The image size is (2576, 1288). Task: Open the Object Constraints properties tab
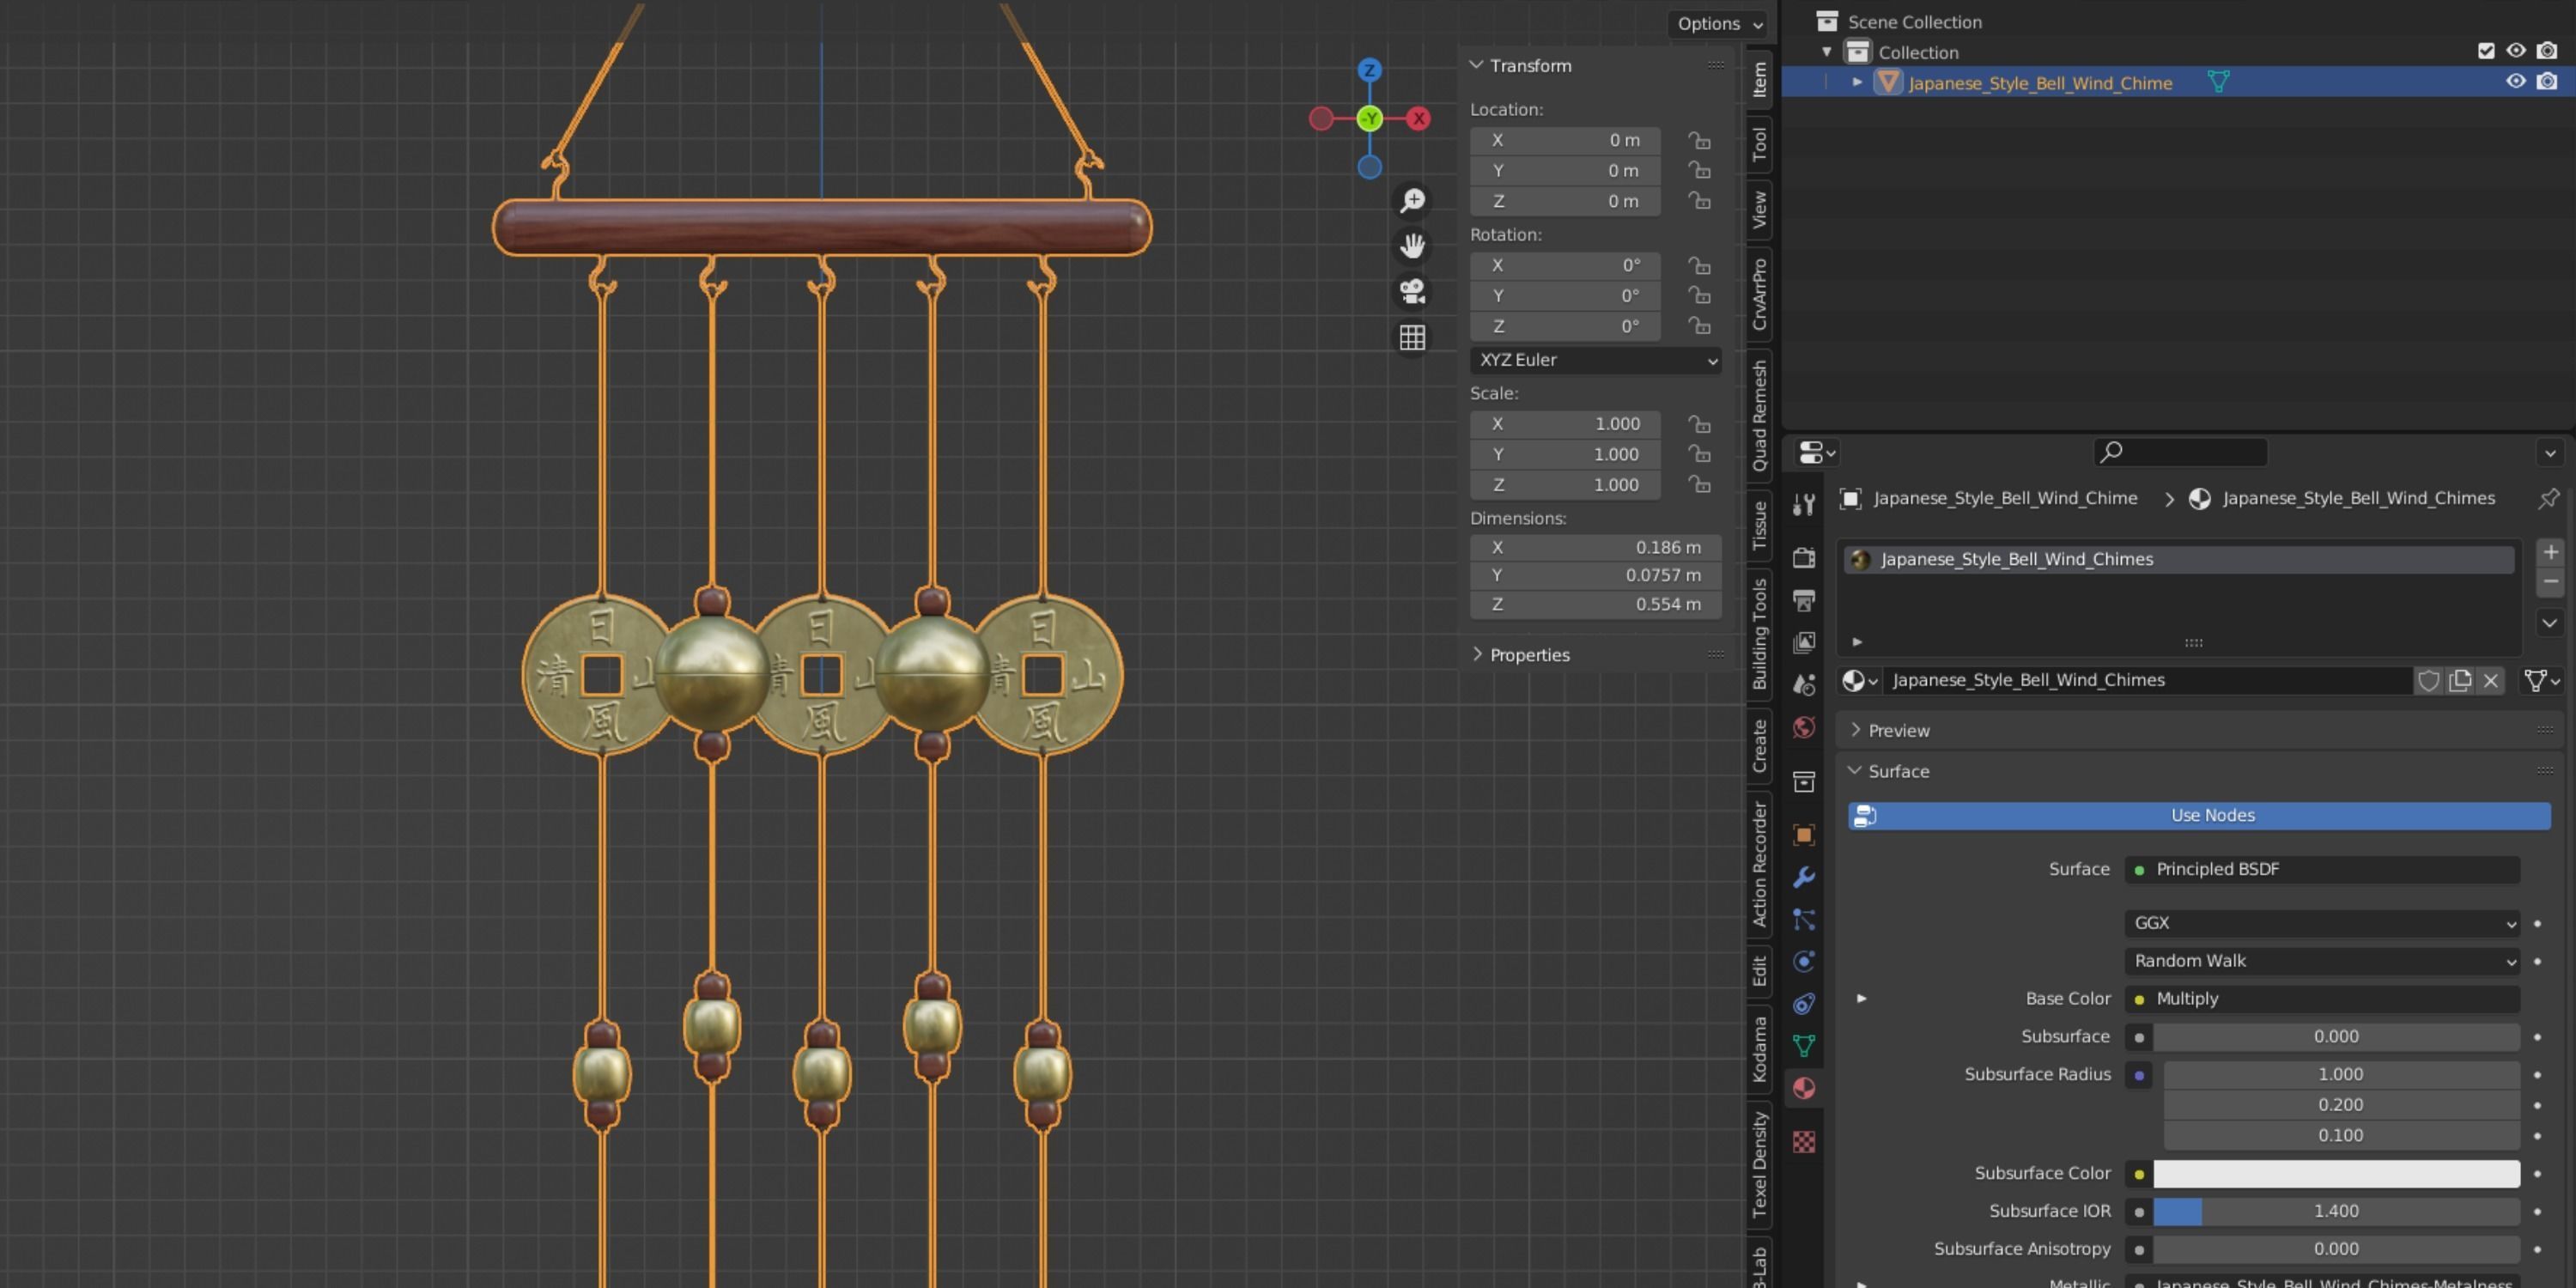coord(1804,1003)
